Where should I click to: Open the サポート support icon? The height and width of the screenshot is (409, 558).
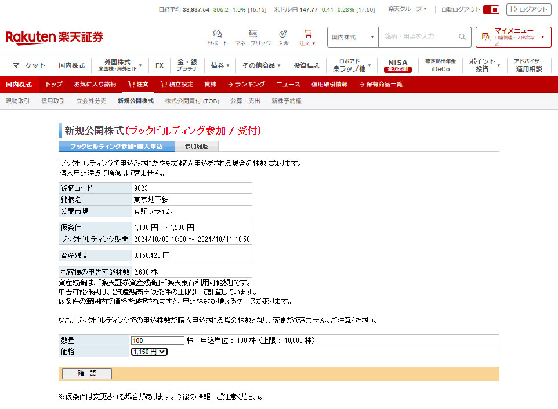(x=218, y=34)
